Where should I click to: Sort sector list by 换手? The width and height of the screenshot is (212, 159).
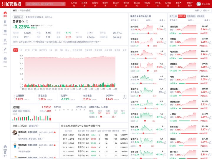(207, 20)
